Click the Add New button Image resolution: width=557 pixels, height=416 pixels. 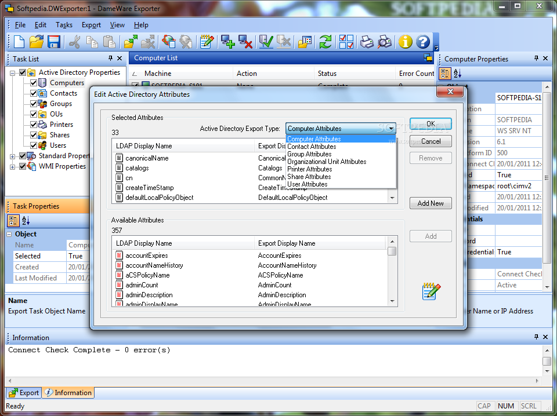click(431, 203)
